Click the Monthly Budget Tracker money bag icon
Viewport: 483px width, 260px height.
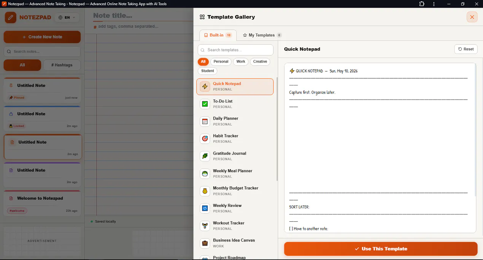pyautogui.click(x=205, y=191)
